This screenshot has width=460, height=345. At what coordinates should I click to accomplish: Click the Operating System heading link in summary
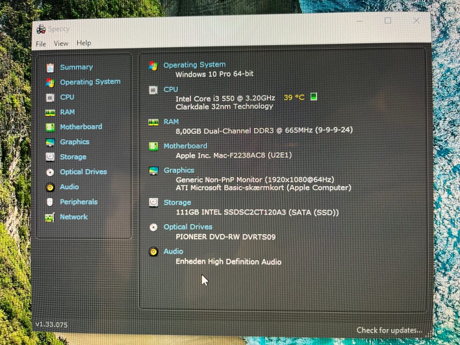(195, 65)
